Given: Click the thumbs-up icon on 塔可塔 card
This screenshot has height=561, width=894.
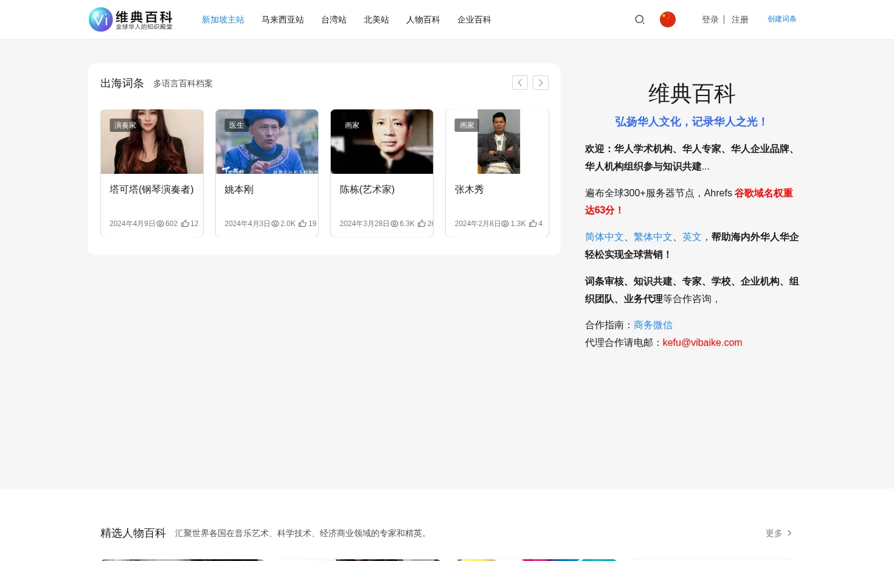Looking at the screenshot, I should (185, 224).
